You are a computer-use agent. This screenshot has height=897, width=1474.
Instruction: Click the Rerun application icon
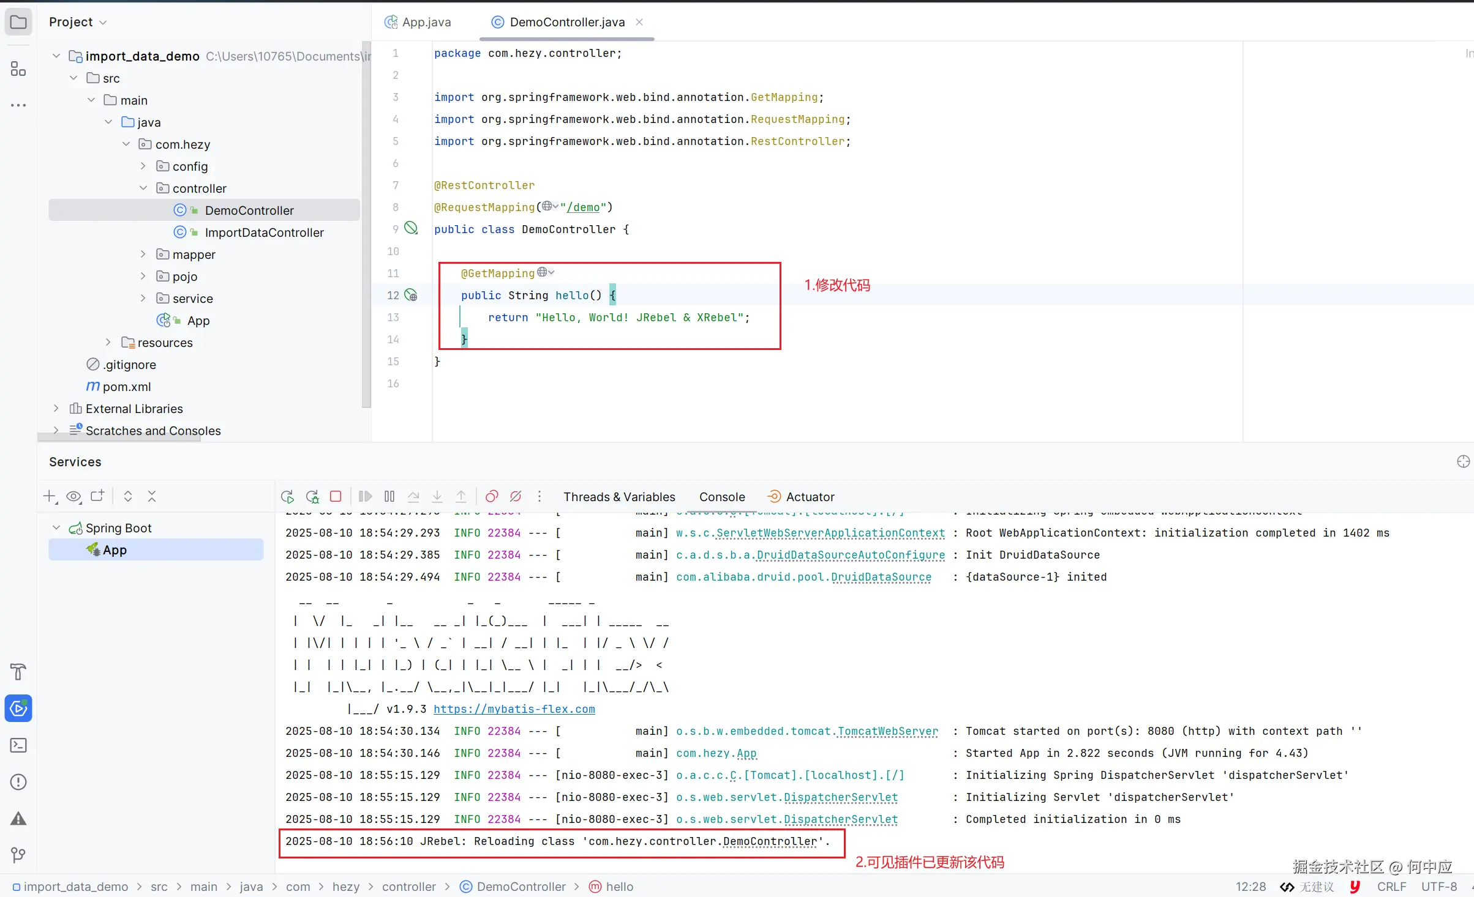coord(287,496)
